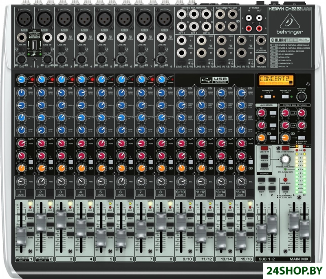This screenshot has width=326, height=279.
Task: Grab the MAIN MIX right fader
Action: pos(304,229)
